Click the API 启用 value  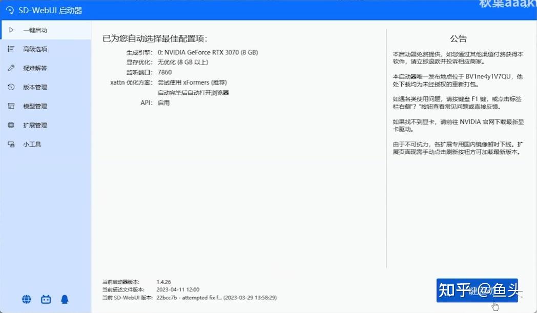[x=163, y=103]
